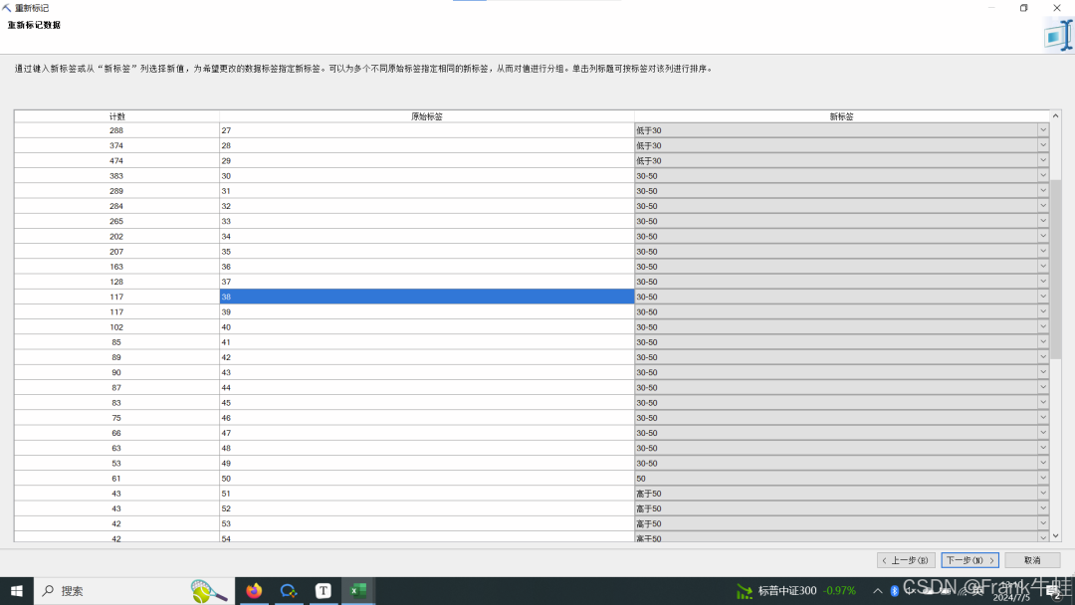Image resolution: width=1075 pixels, height=605 pixels.
Task: Click count cell 474
Action: (116, 160)
